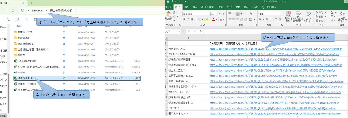
Task: Switch to the データ ribbon tab
Action: tap(229, 7)
